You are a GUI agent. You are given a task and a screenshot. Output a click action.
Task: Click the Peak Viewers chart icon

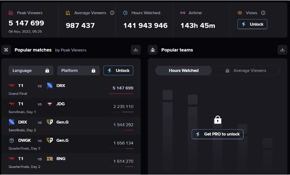[x=11, y=13]
